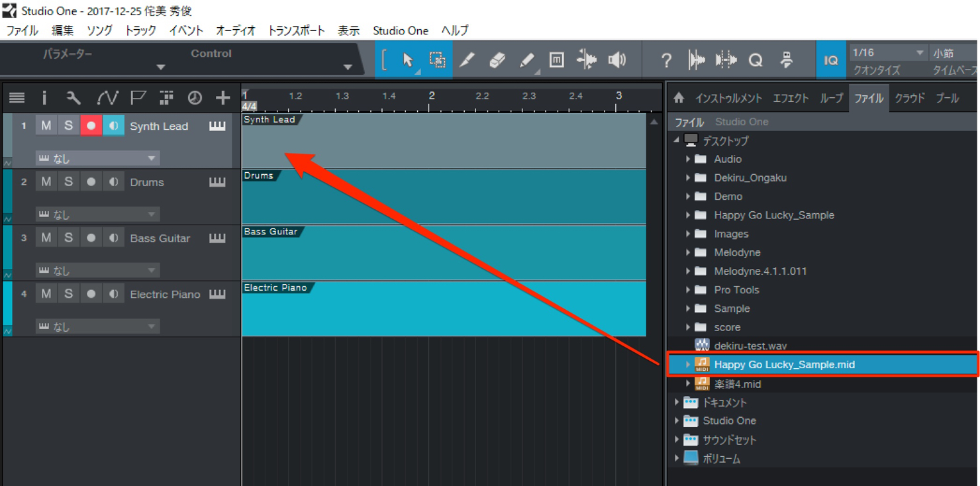This screenshot has width=980, height=486.
Task: Solo the Drums track
Action: tap(68, 182)
